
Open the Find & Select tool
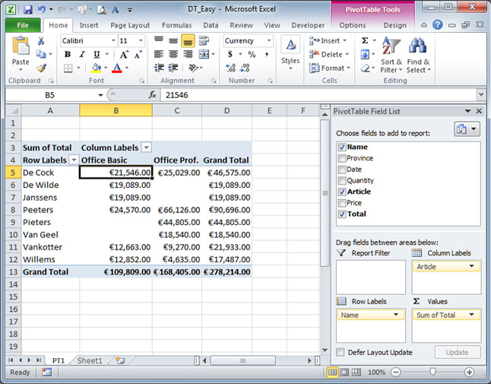417,53
